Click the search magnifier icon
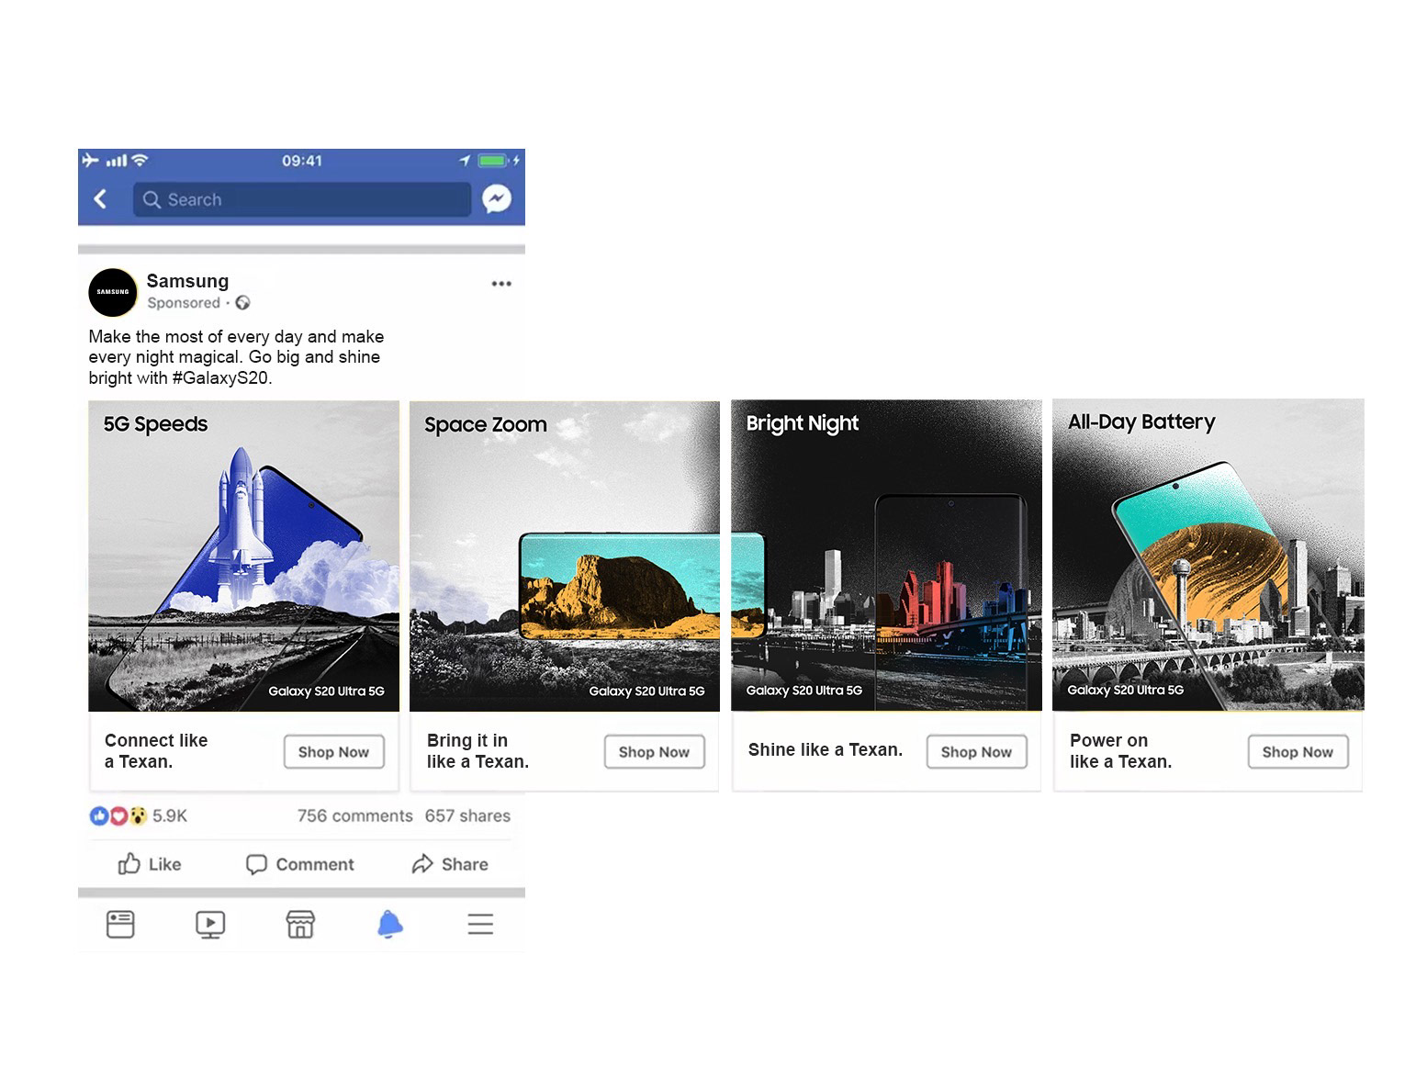This screenshot has width=1427, height=1090. (152, 199)
